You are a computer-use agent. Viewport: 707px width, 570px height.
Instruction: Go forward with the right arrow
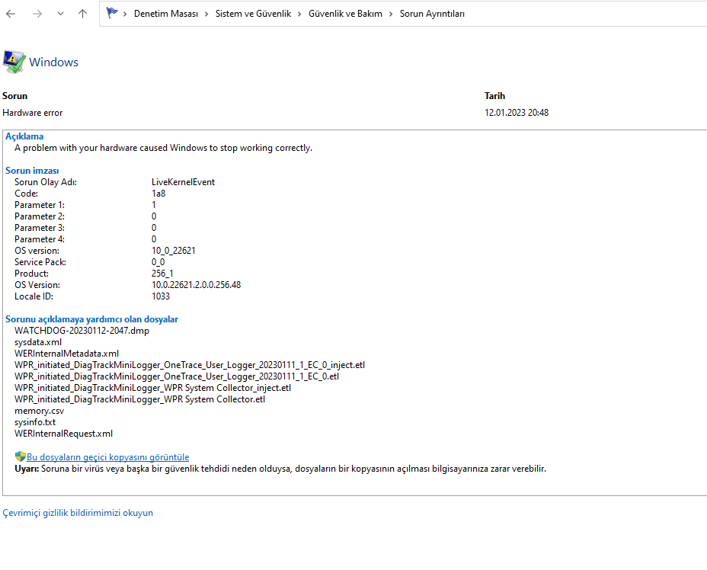point(37,14)
